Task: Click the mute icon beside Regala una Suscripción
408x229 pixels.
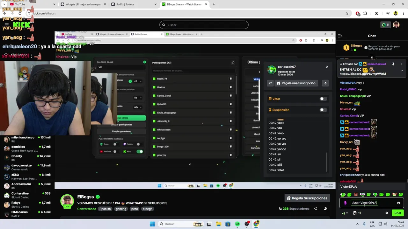Action: 325,83
